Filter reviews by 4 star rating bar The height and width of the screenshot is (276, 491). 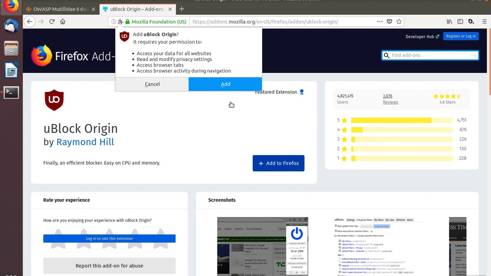[x=402, y=130]
